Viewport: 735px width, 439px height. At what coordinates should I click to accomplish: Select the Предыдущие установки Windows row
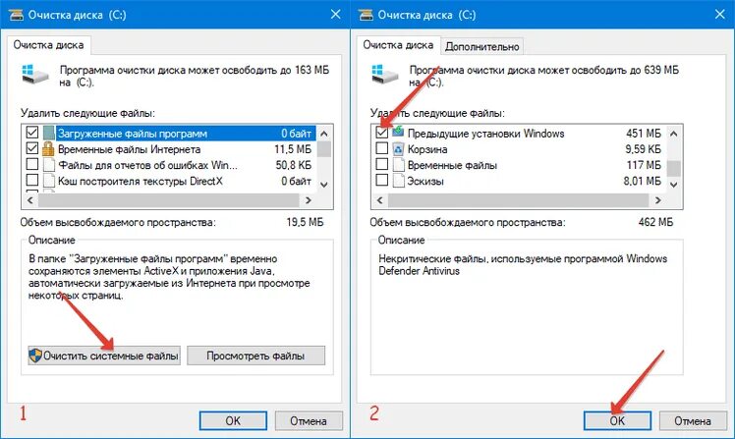(x=520, y=133)
